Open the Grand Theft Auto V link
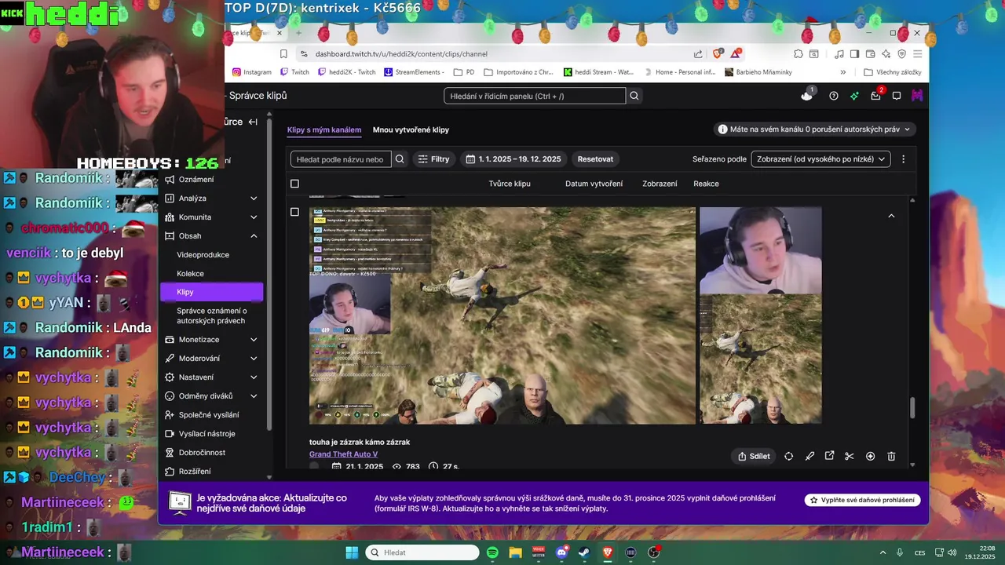1005x565 pixels. pos(343,454)
